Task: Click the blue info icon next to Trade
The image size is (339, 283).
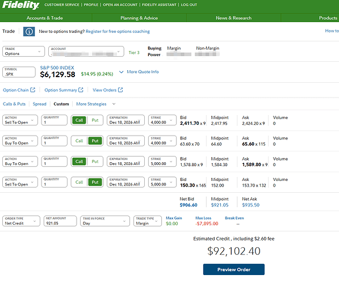Action: tap(29, 32)
